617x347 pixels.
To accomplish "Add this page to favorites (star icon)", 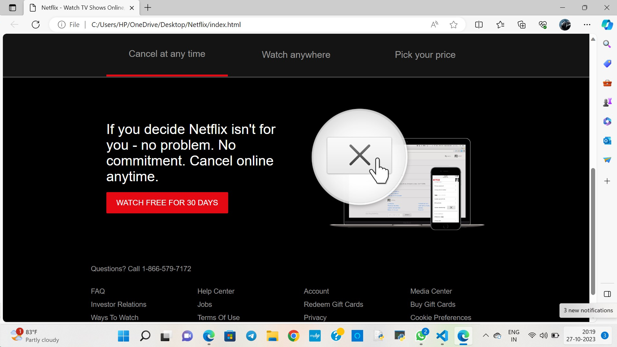I will coord(453,24).
